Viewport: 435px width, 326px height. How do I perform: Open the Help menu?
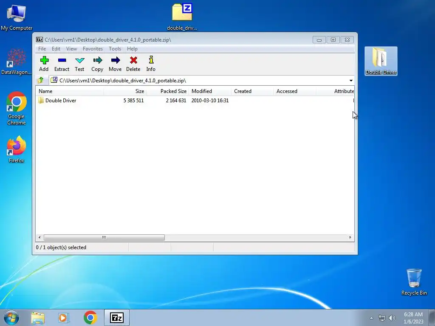pyautogui.click(x=133, y=48)
